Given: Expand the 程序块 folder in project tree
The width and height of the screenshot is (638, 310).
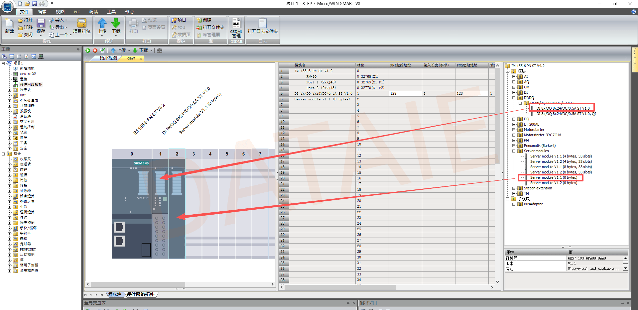Looking at the screenshot, I should pyautogui.click(x=9, y=90).
